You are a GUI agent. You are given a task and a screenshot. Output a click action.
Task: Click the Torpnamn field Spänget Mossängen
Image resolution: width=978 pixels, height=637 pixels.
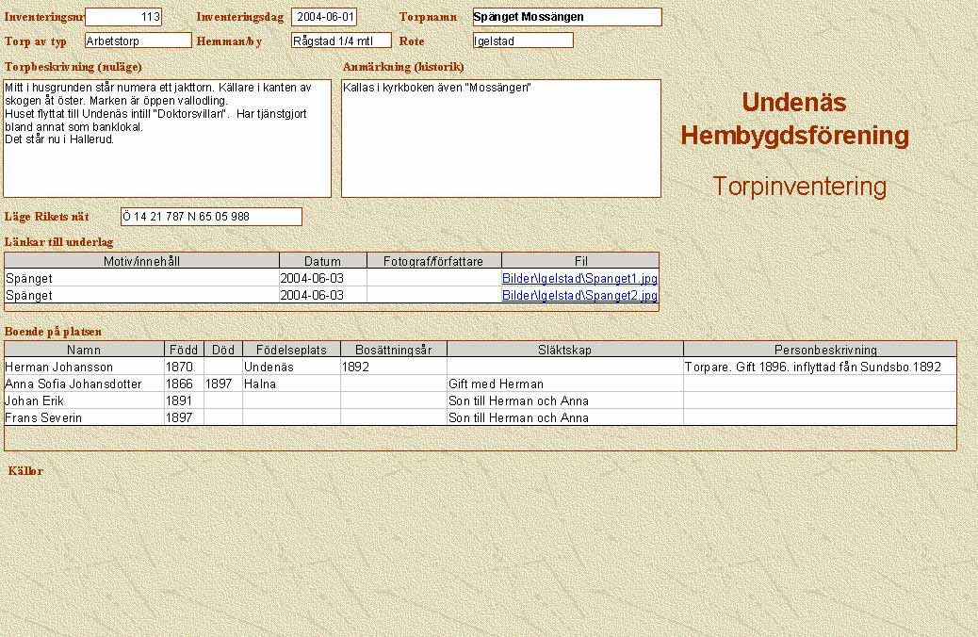[x=566, y=17]
